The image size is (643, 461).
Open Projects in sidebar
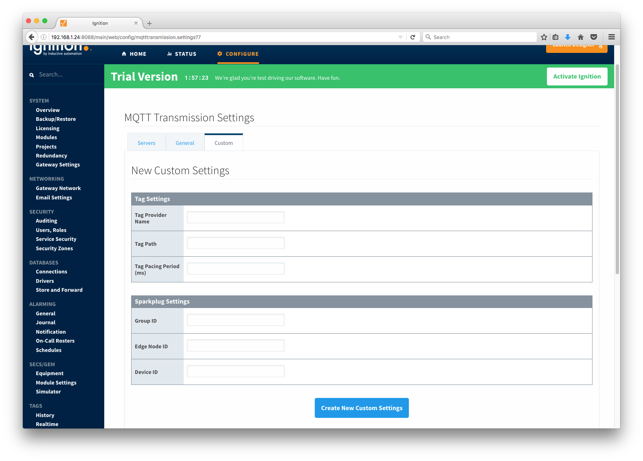coord(46,146)
